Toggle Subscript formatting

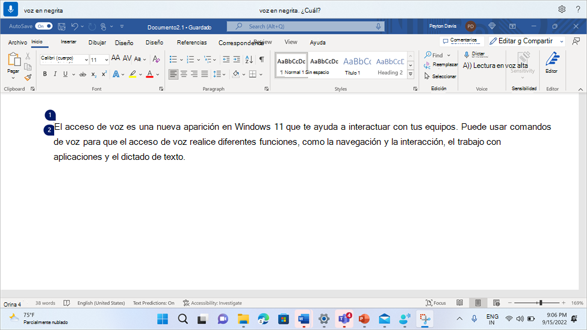(x=93, y=75)
